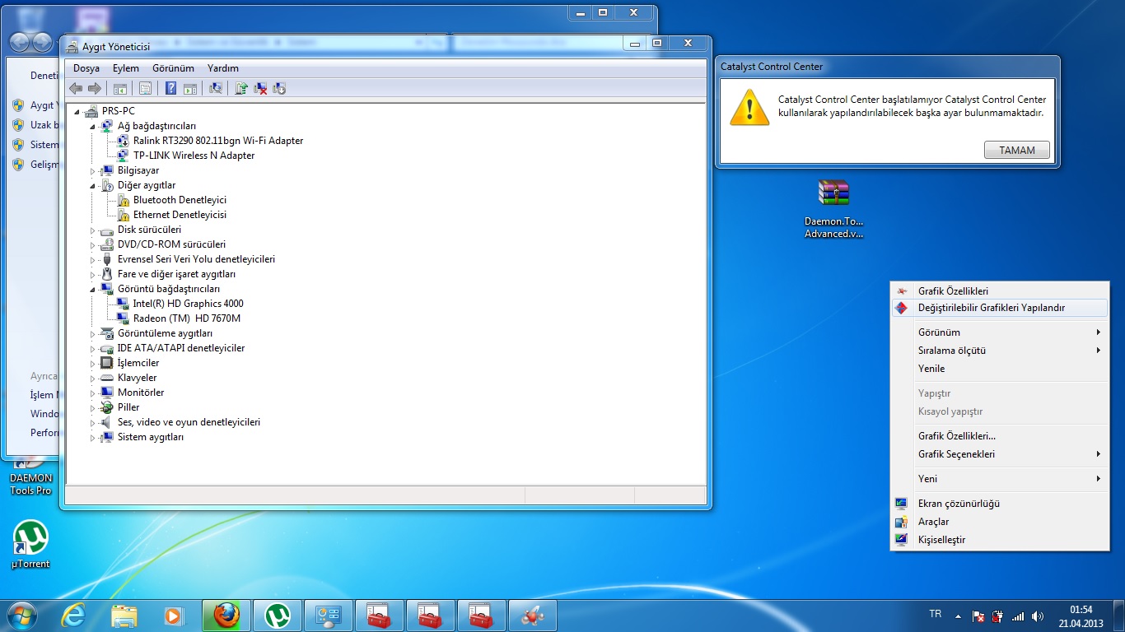Collapse the Diğer aygıtlar node
1125x632 pixels.
[93, 185]
